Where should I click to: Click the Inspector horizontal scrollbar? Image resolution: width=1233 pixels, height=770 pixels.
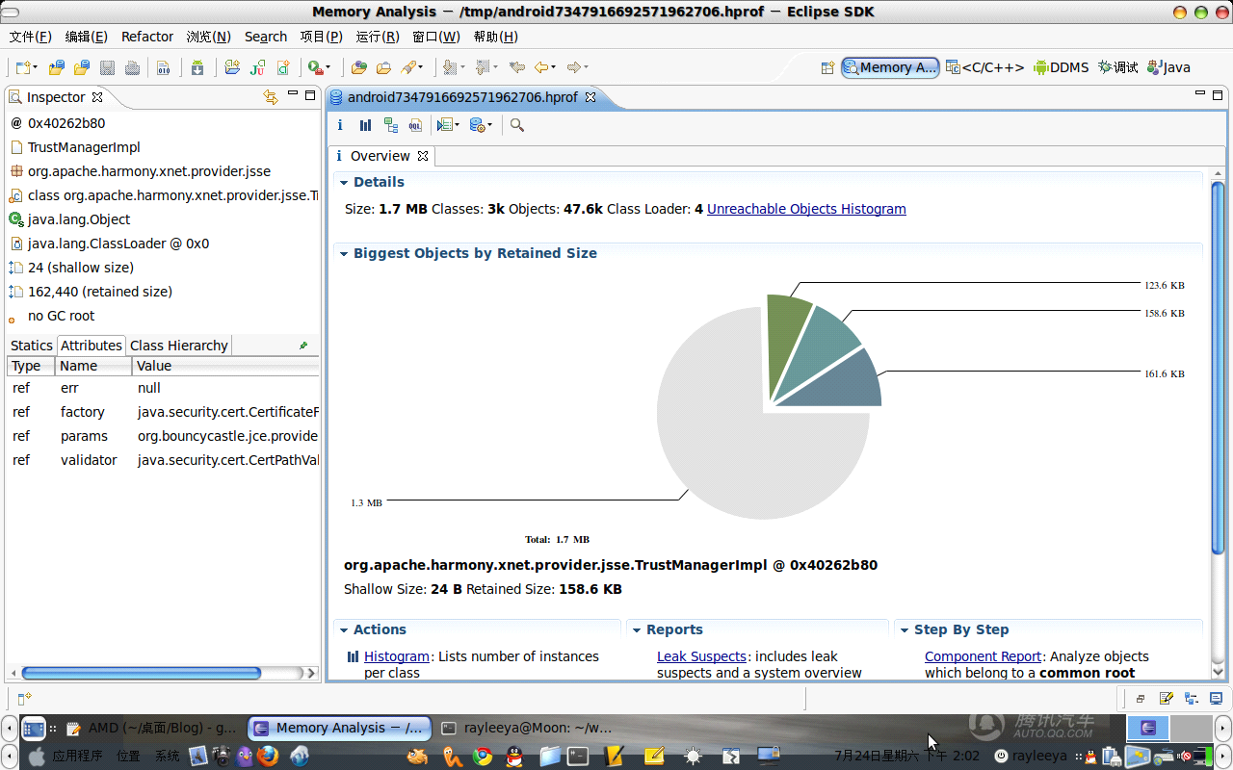click(162, 674)
